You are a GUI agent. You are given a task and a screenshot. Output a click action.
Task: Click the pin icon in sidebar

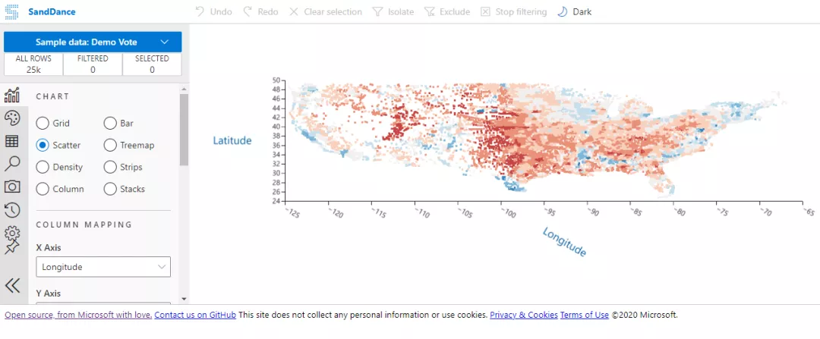(x=11, y=247)
